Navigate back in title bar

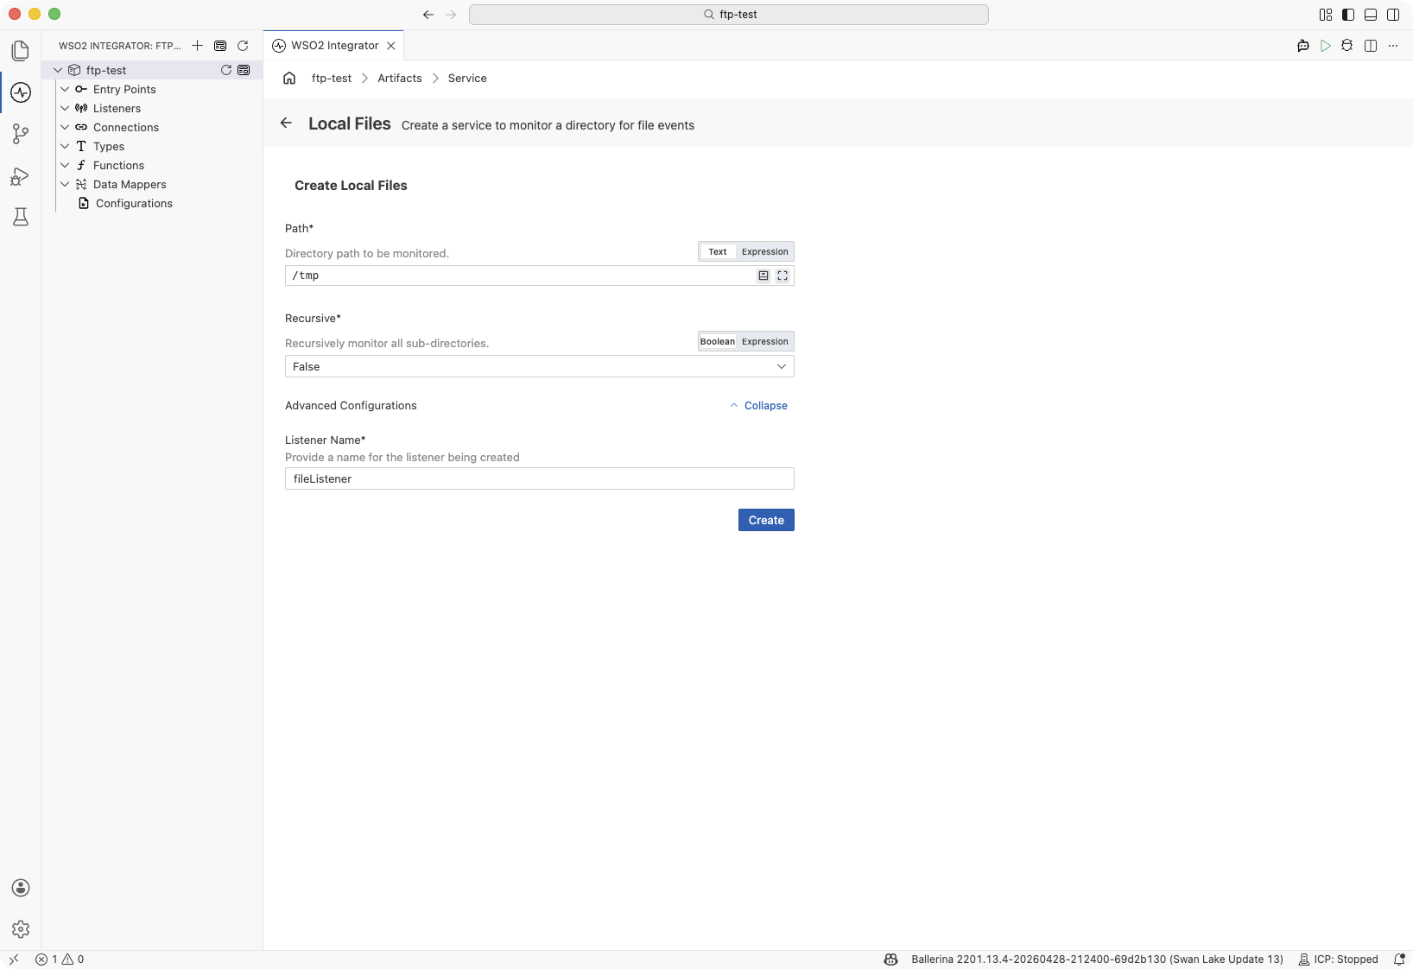428,15
